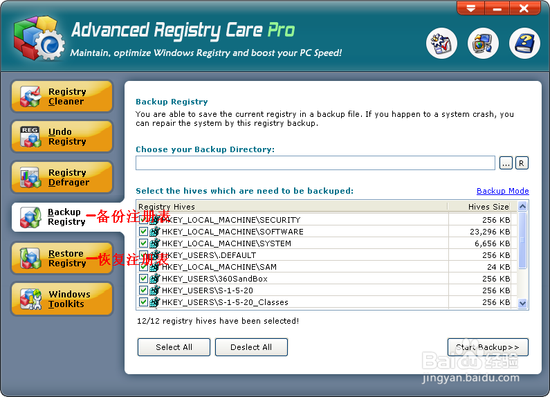The width and height of the screenshot is (550, 397).
Task: Click the Restore Registry arrows icon
Action: click(30, 259)
